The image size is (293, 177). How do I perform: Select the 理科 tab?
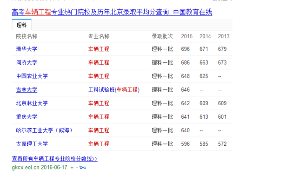coord(22,25)
